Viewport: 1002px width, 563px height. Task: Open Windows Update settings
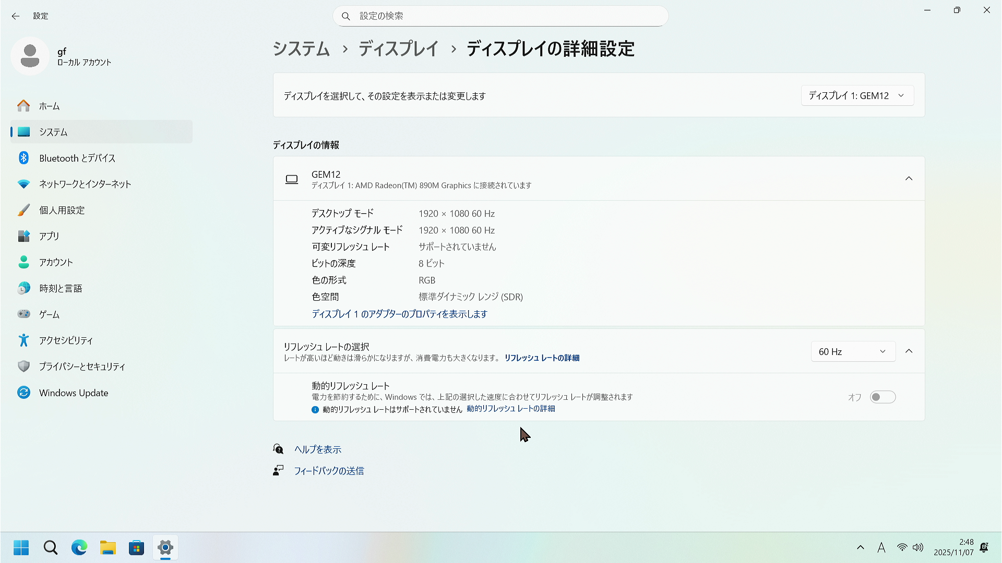(74, 393)
